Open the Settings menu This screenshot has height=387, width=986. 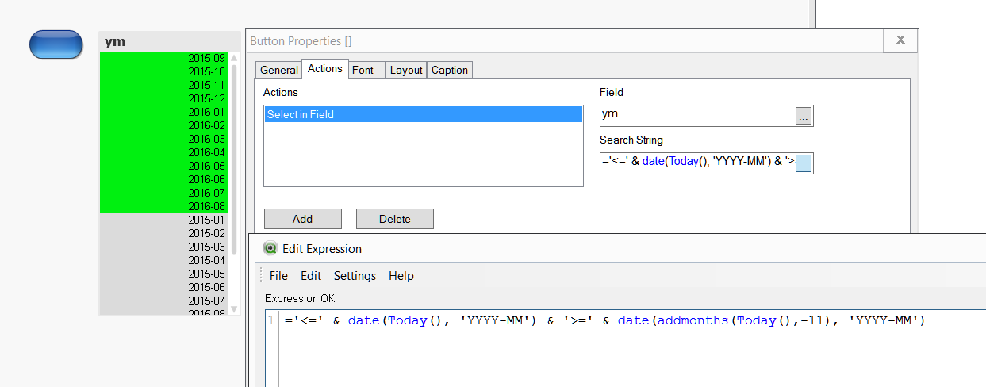[355, 276]
